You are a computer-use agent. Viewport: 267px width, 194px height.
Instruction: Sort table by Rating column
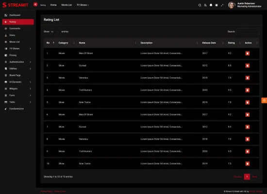[234, 43]
